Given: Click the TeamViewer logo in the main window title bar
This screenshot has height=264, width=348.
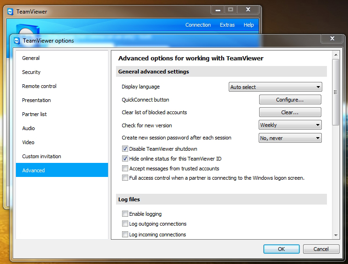Looking at the screenshot, I should [10, 12].
